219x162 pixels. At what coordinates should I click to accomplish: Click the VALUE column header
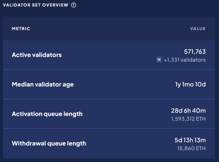198,29
